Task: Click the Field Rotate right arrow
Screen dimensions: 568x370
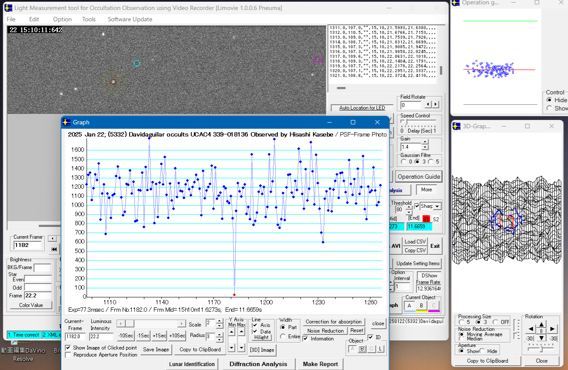Action: click(436, 105)
